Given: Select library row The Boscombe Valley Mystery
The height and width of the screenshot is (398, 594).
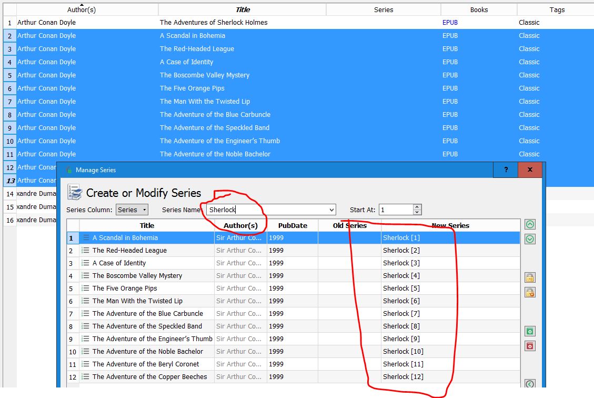Looking at the screenshot, I should click(205, 75).
